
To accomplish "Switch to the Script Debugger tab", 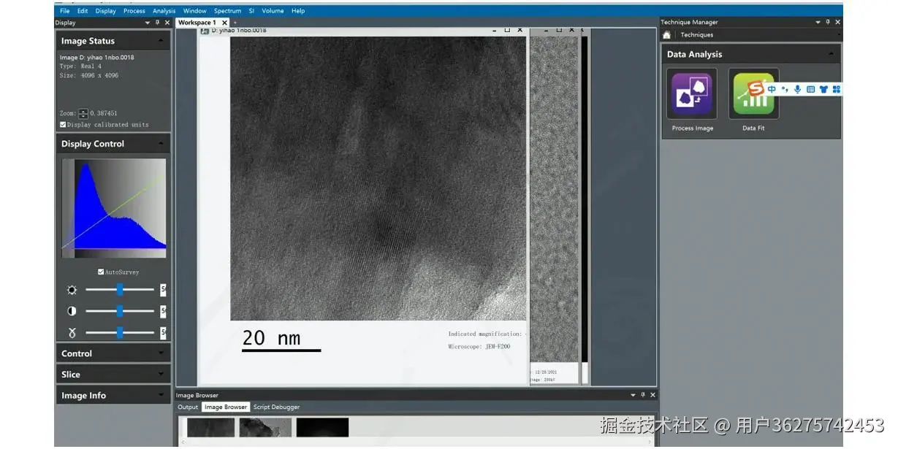I will tap(276, 407).
